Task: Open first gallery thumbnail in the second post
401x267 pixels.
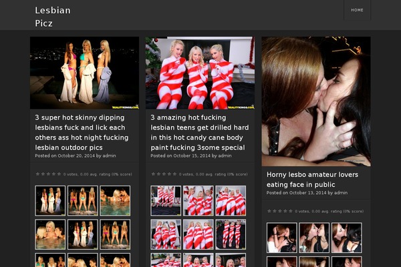Action: [x=166, y=200]
